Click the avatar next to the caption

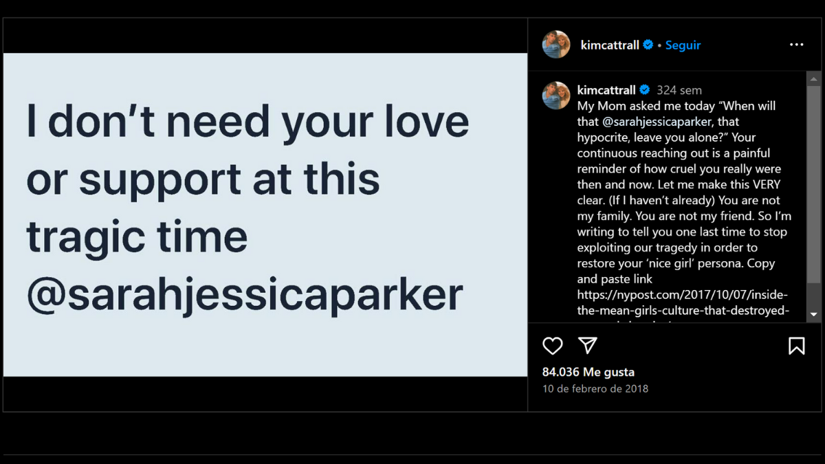tap(556, 96)
